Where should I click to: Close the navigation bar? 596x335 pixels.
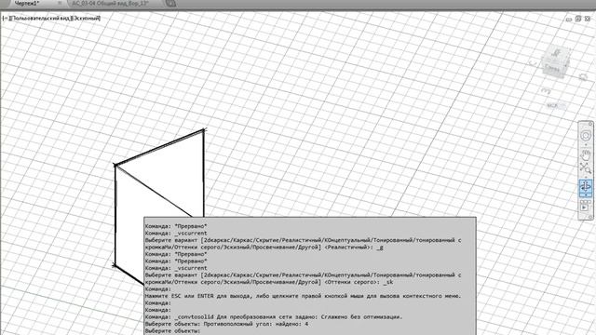pyautogui.click(x=590, y=124)
